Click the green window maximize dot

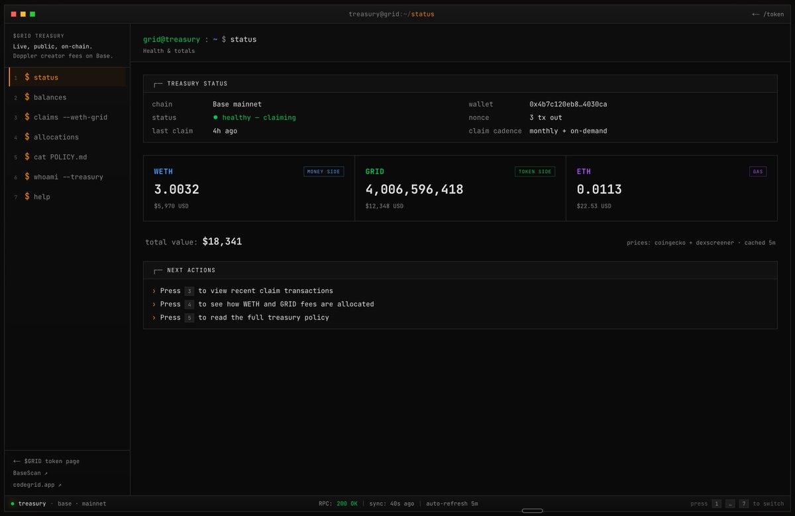coord(32,14)
